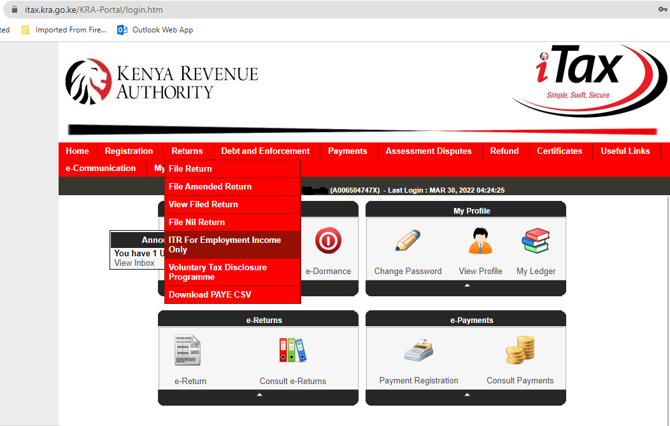Viewport: 670px width, 426px height.
Task: Open Consult Payments coins icon
Action: click(520, 349)
